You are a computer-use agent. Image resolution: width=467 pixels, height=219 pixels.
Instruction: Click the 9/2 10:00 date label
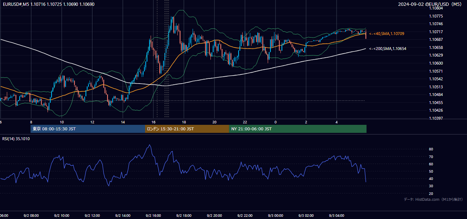(x=62, y=216)
